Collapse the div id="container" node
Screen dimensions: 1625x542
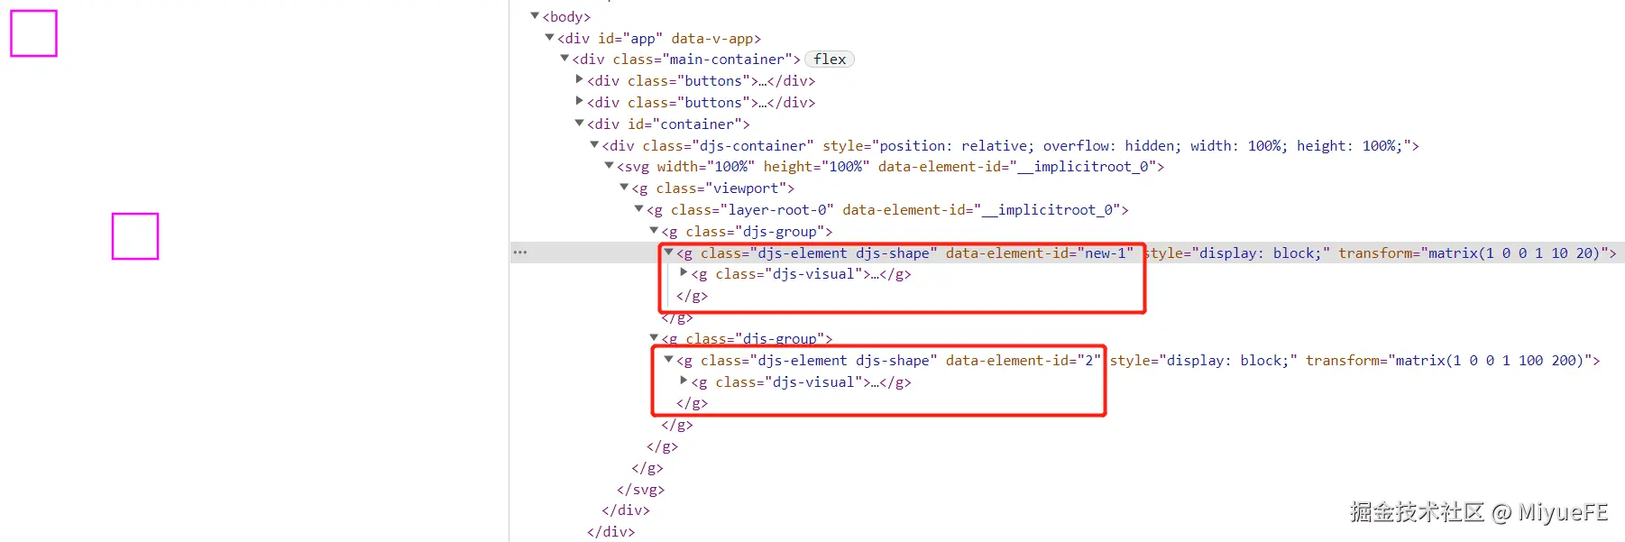click(x=579, y=124)
